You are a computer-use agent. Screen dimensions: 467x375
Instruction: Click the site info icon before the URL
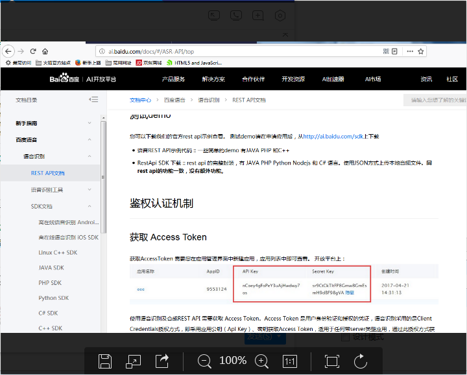click(x=102, y=51)
